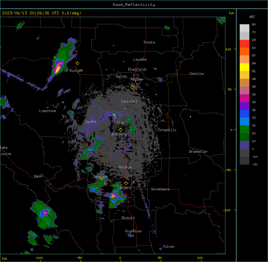Click the yellow diamond marker below Cochrane
This screenshot has height=262, width=268.
click(106, 184)
